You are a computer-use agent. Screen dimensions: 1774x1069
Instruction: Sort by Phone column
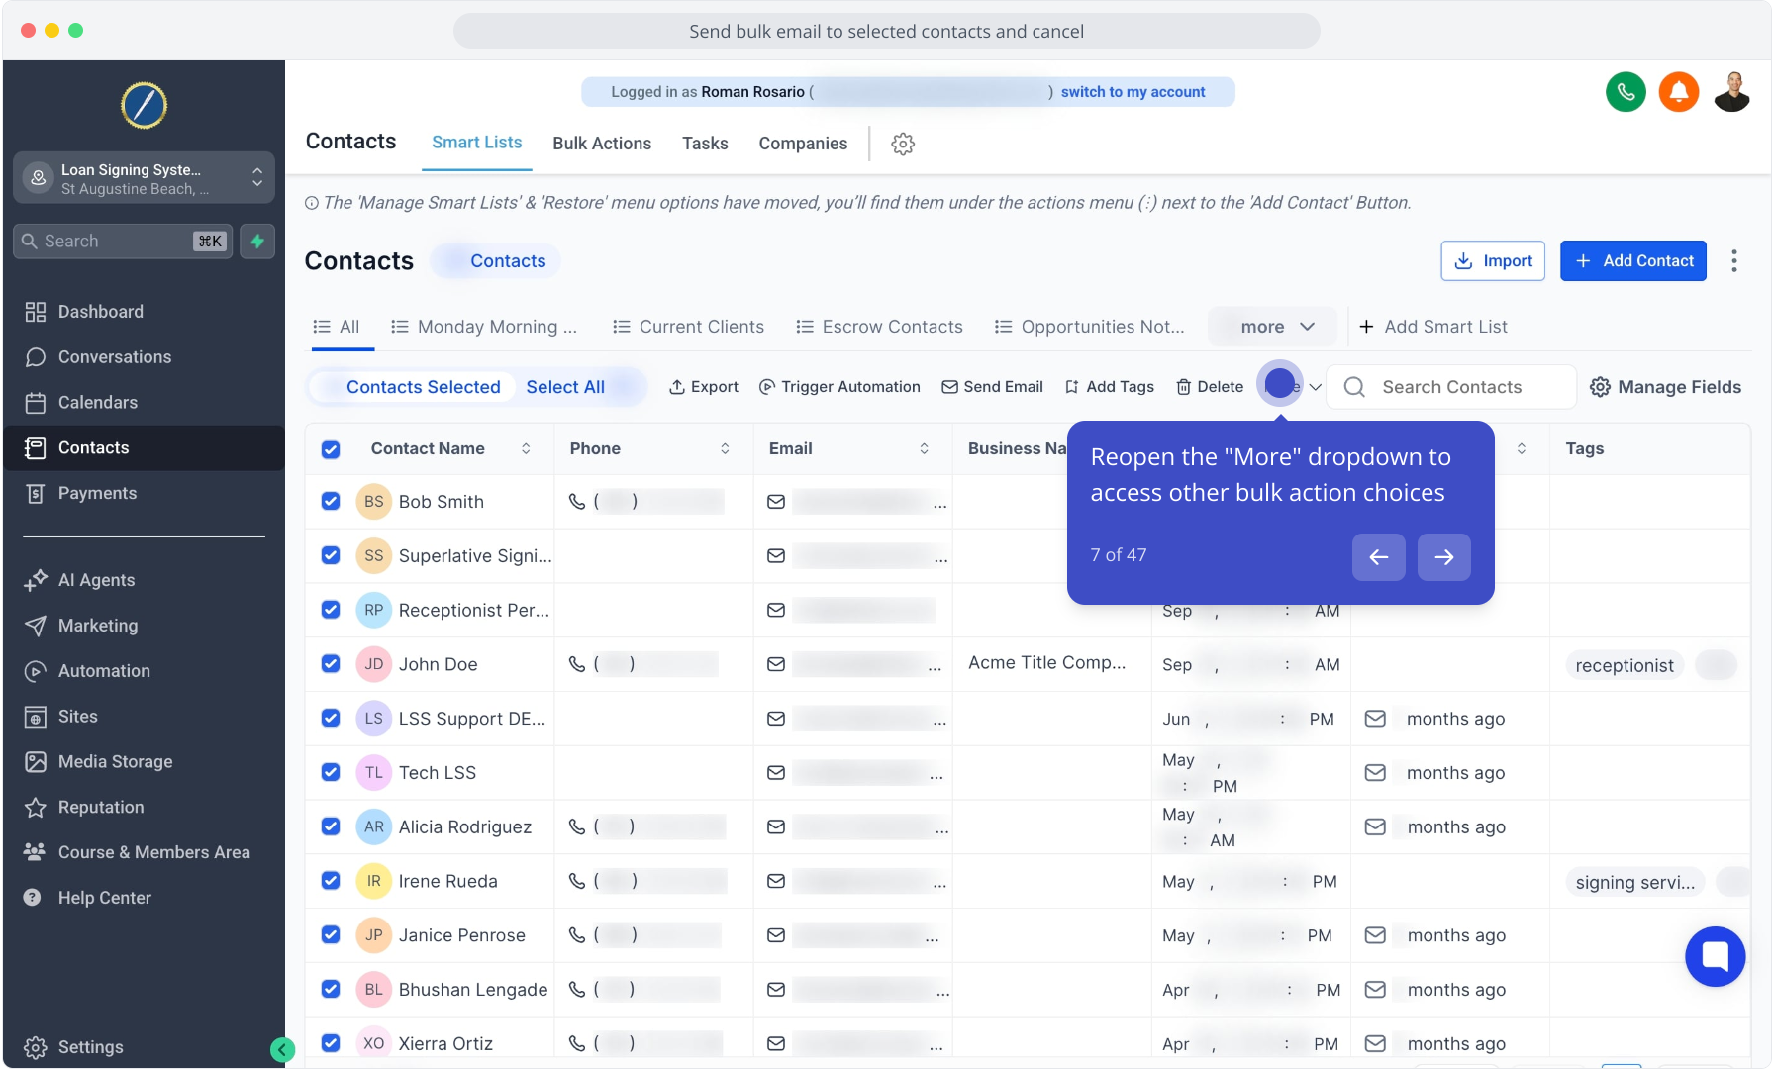(725, 449)
